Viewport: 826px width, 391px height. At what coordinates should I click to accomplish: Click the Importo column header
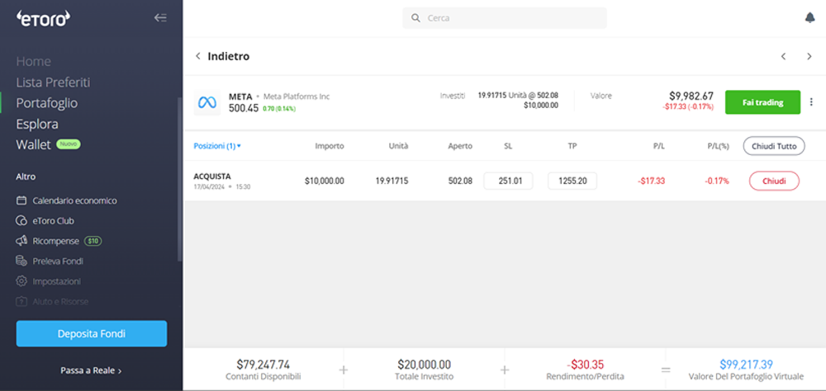(330, 146)
